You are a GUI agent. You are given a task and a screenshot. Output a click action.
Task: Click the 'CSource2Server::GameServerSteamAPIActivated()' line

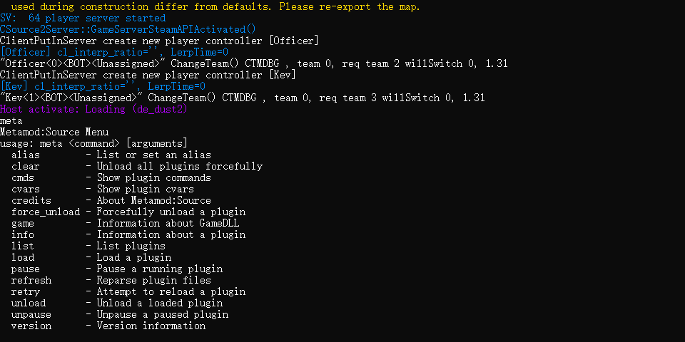click(128, 30)
